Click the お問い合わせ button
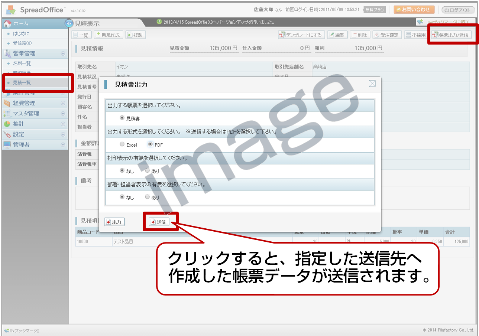The height and width of the screenshot is (336, 479). [x=414, y=10]
